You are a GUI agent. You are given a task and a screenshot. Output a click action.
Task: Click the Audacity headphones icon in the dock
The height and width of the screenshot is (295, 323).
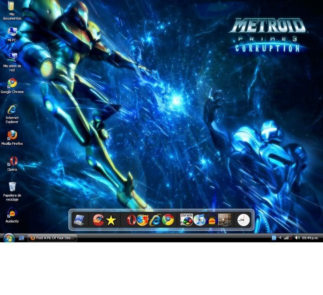pyautogui.click(x=212, y=220)
